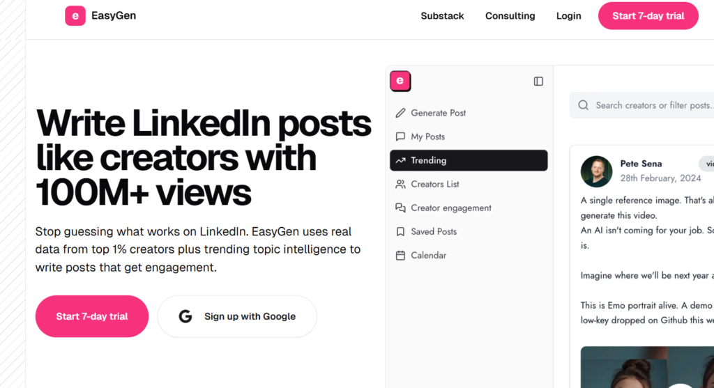The image size is (714, 388).
Task: Click the people icon for Creators List
Action: coord(400,184)
